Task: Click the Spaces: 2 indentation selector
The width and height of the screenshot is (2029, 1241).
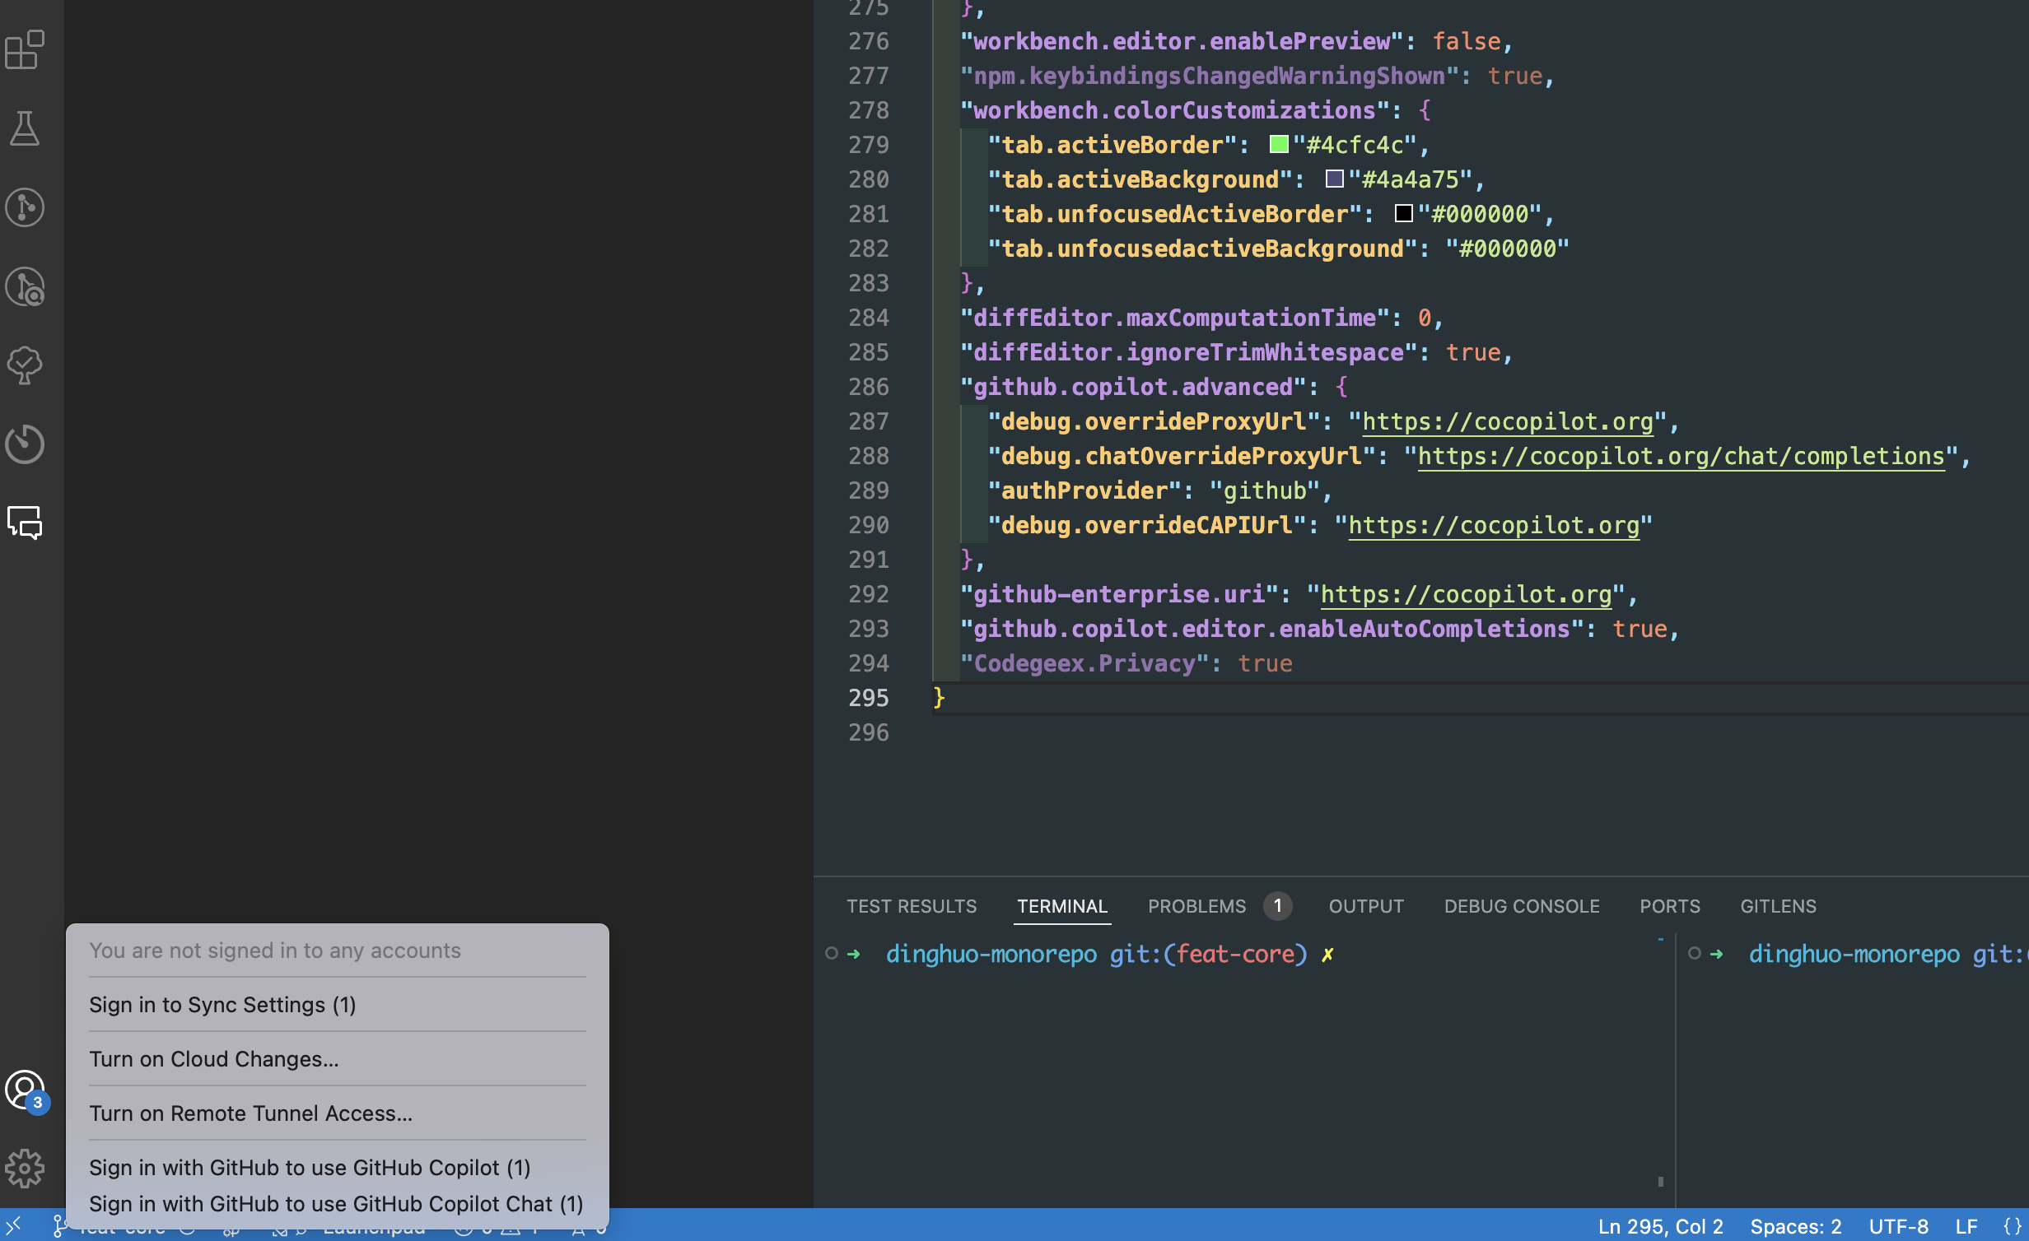Action: (x=1795, y=1226)
